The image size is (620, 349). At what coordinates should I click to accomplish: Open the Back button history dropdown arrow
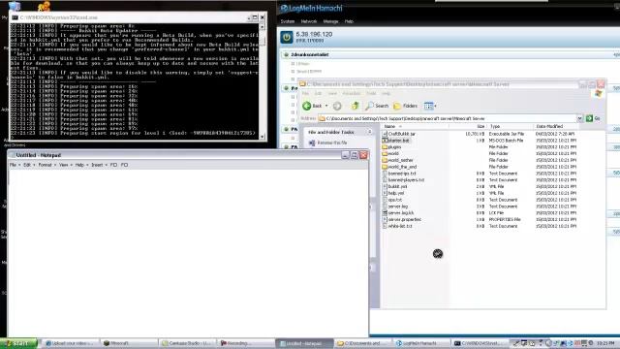(326, 106)
